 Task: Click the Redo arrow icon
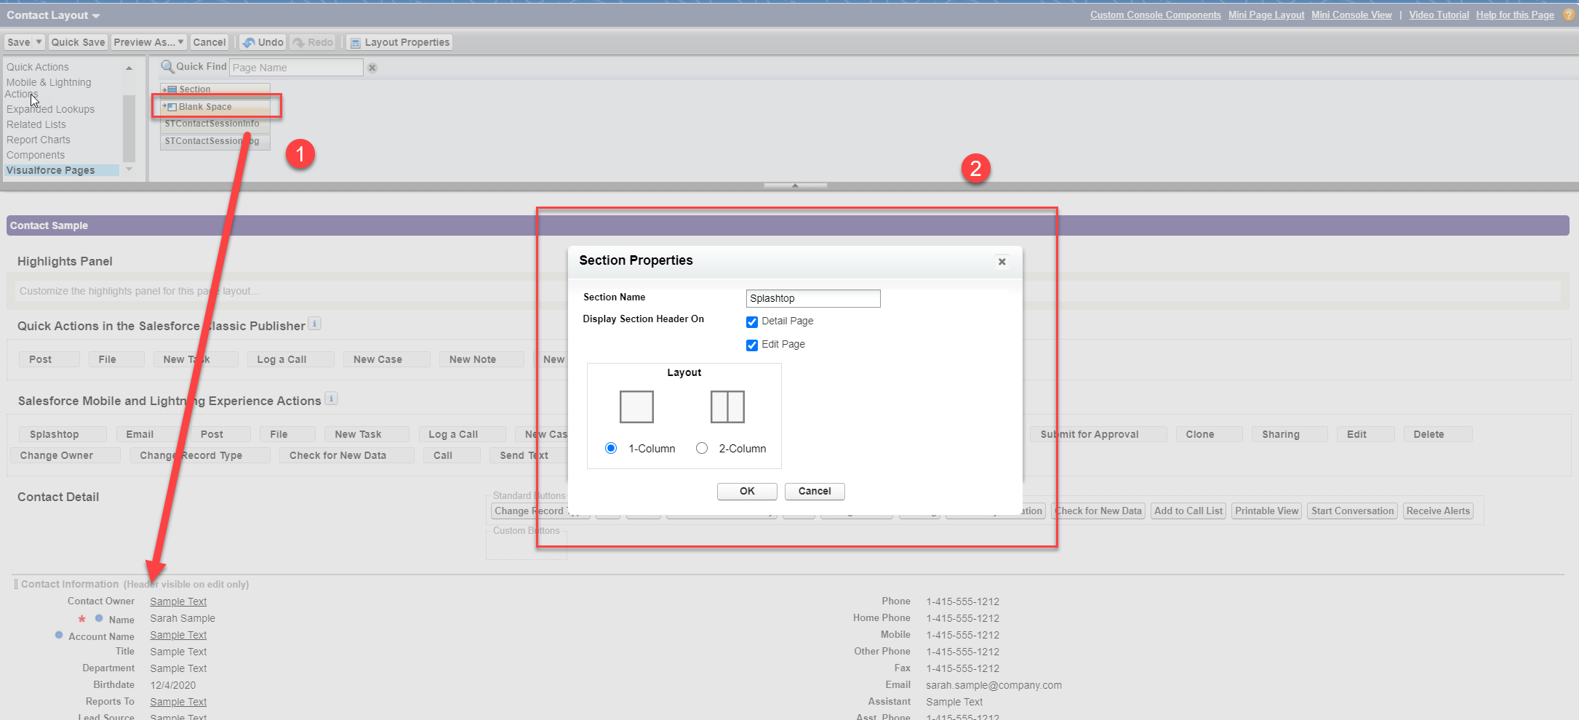pyautogui.click(x=298, y=42)
